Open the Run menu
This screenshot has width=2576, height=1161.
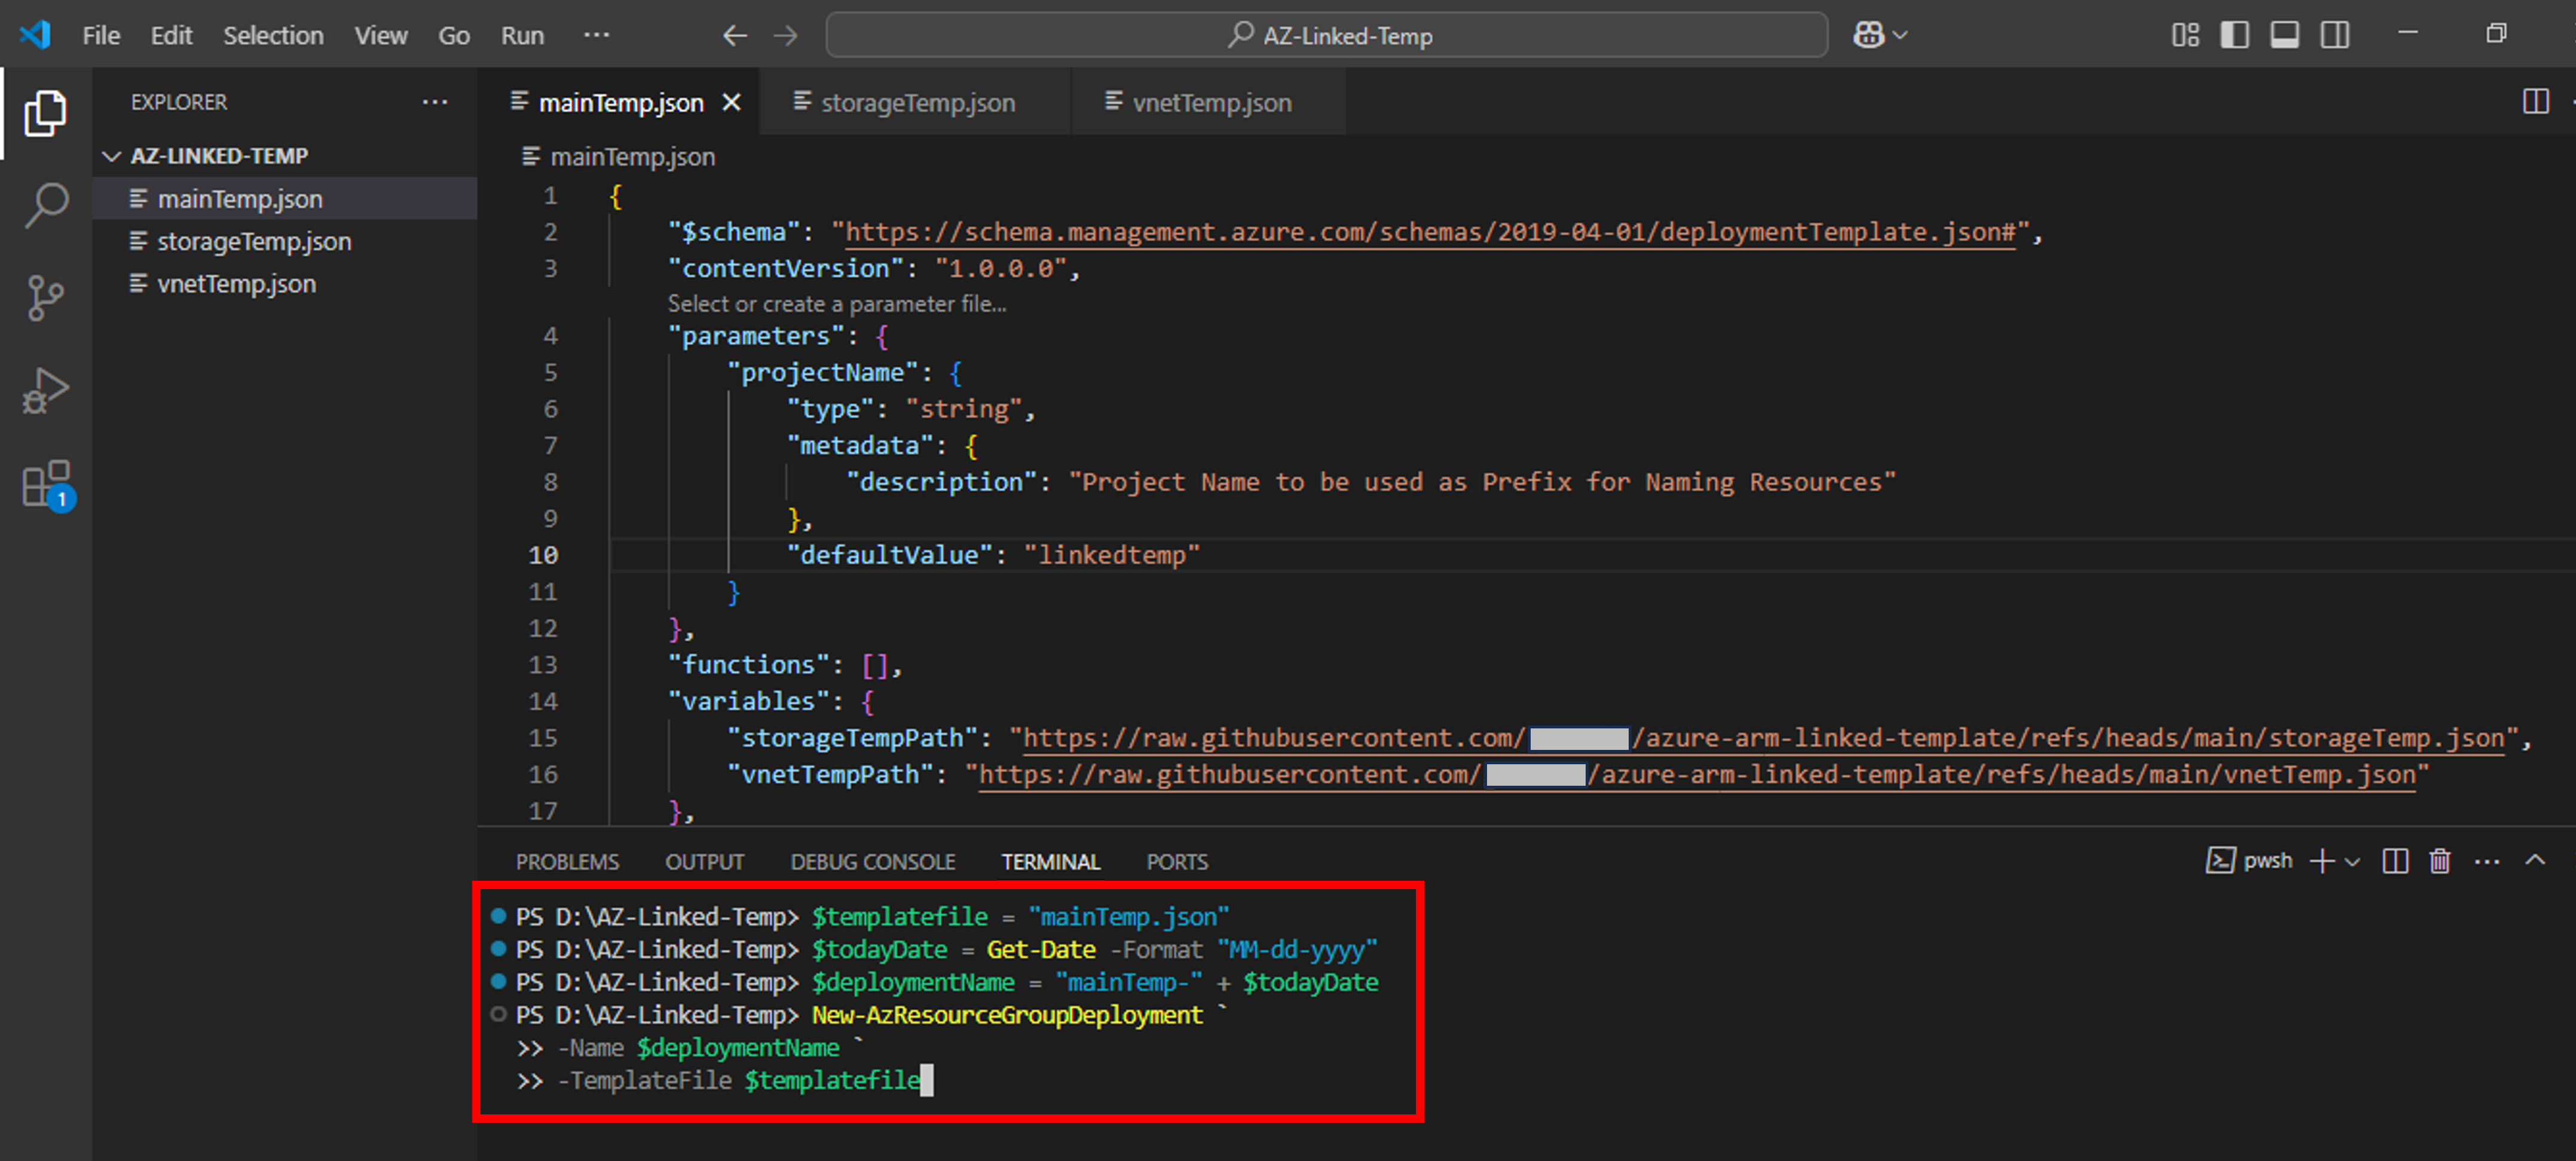(522, 35)
